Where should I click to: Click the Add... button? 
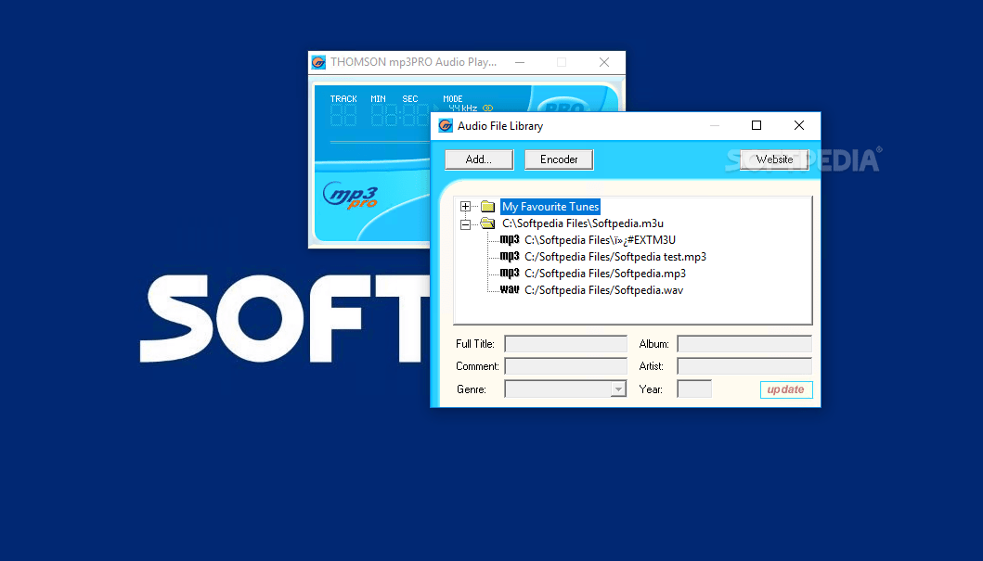478,159
